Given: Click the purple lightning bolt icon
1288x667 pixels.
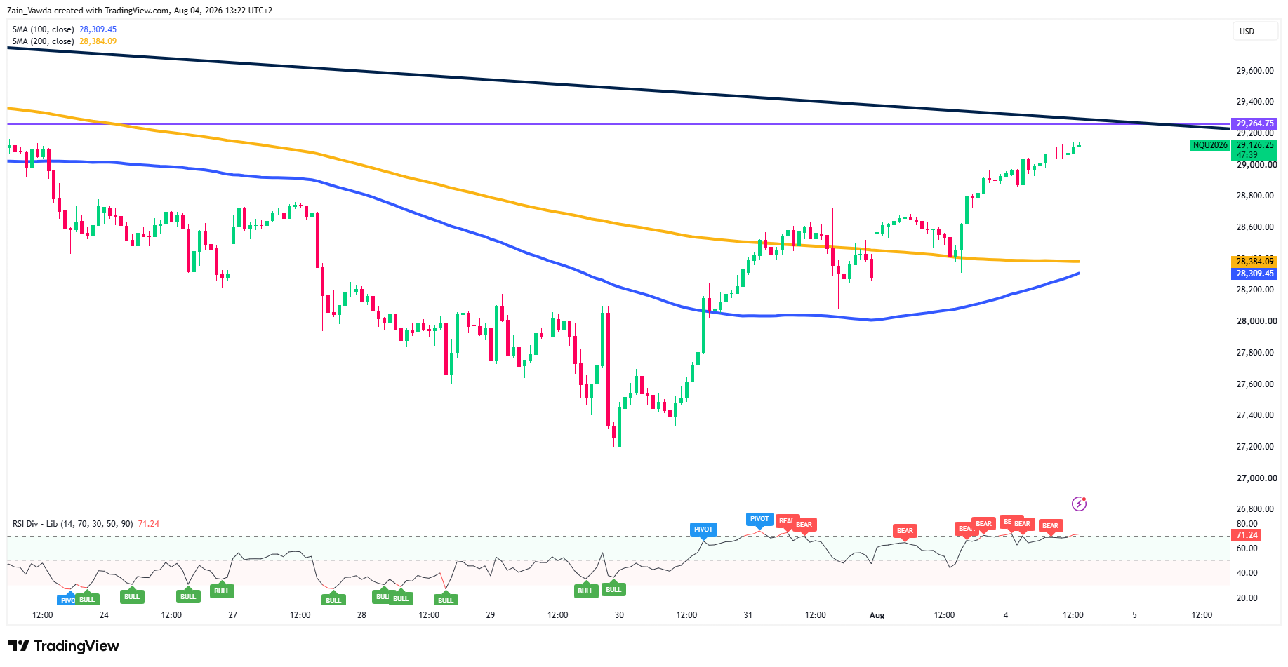Looking at the screenshot, I should tap(1079, 504).
